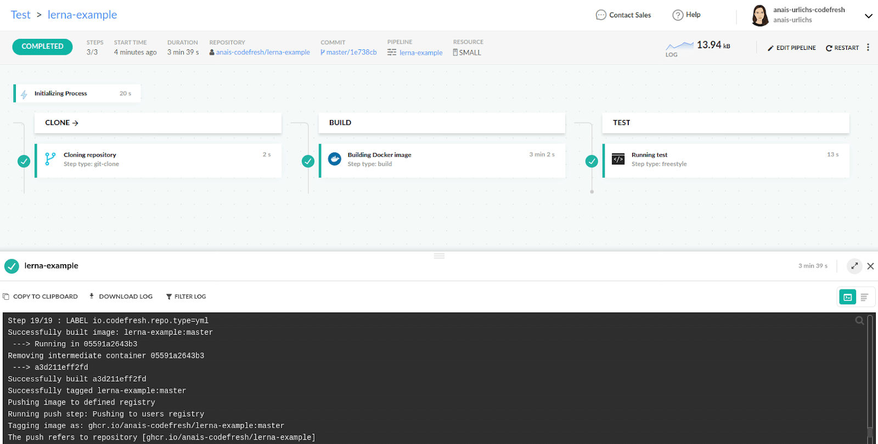Expand the user account dropdown arrow

[x=868, y=16]
